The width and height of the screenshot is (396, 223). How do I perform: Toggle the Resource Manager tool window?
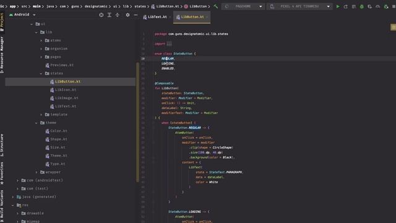2,55
